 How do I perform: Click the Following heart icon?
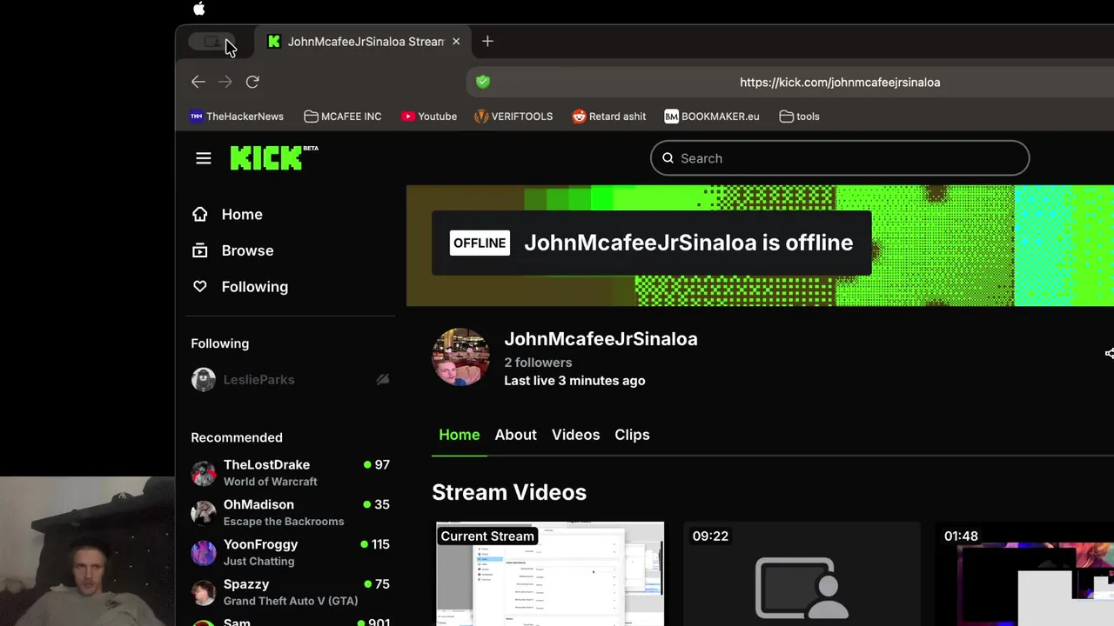200,286
